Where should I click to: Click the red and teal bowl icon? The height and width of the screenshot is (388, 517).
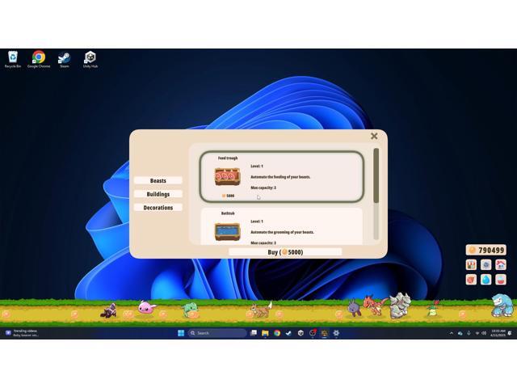501,280
